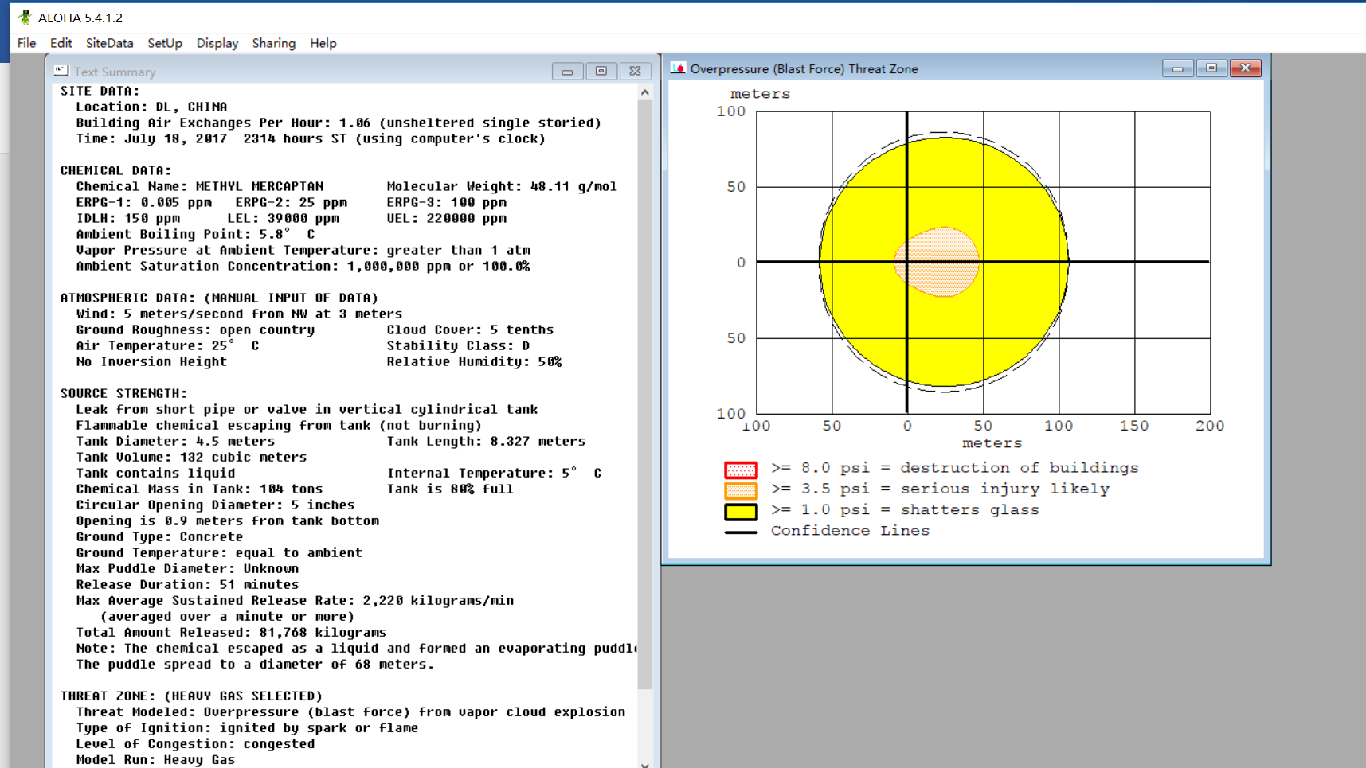Click the "CHEMICAL DATA:" heading
Screen dimensions: 1366x768
coord(115,170)
